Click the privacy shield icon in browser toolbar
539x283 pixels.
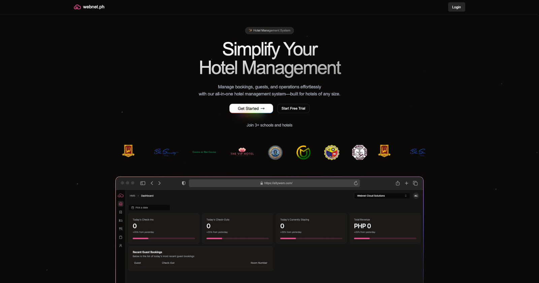184,183
